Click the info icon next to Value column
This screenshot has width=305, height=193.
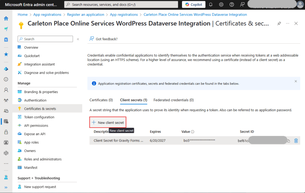(x=192, y=131)
